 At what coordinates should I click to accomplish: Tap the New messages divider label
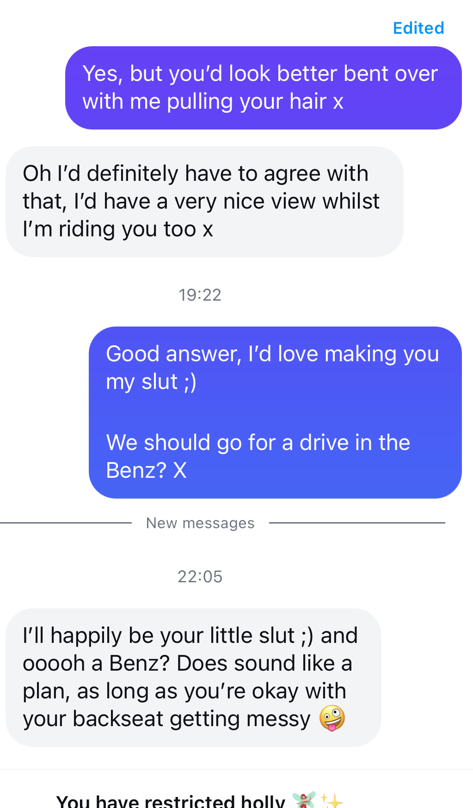coord(200,523)
